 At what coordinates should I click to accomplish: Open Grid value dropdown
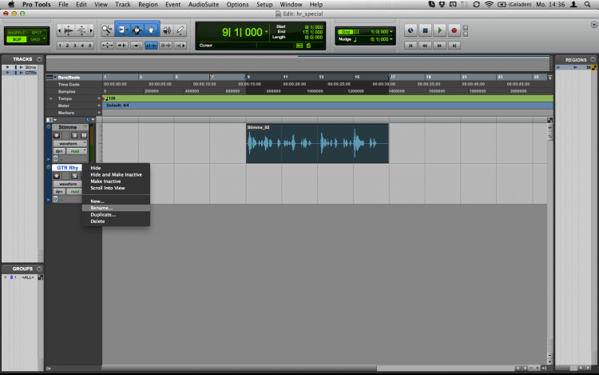click(391, 32)
